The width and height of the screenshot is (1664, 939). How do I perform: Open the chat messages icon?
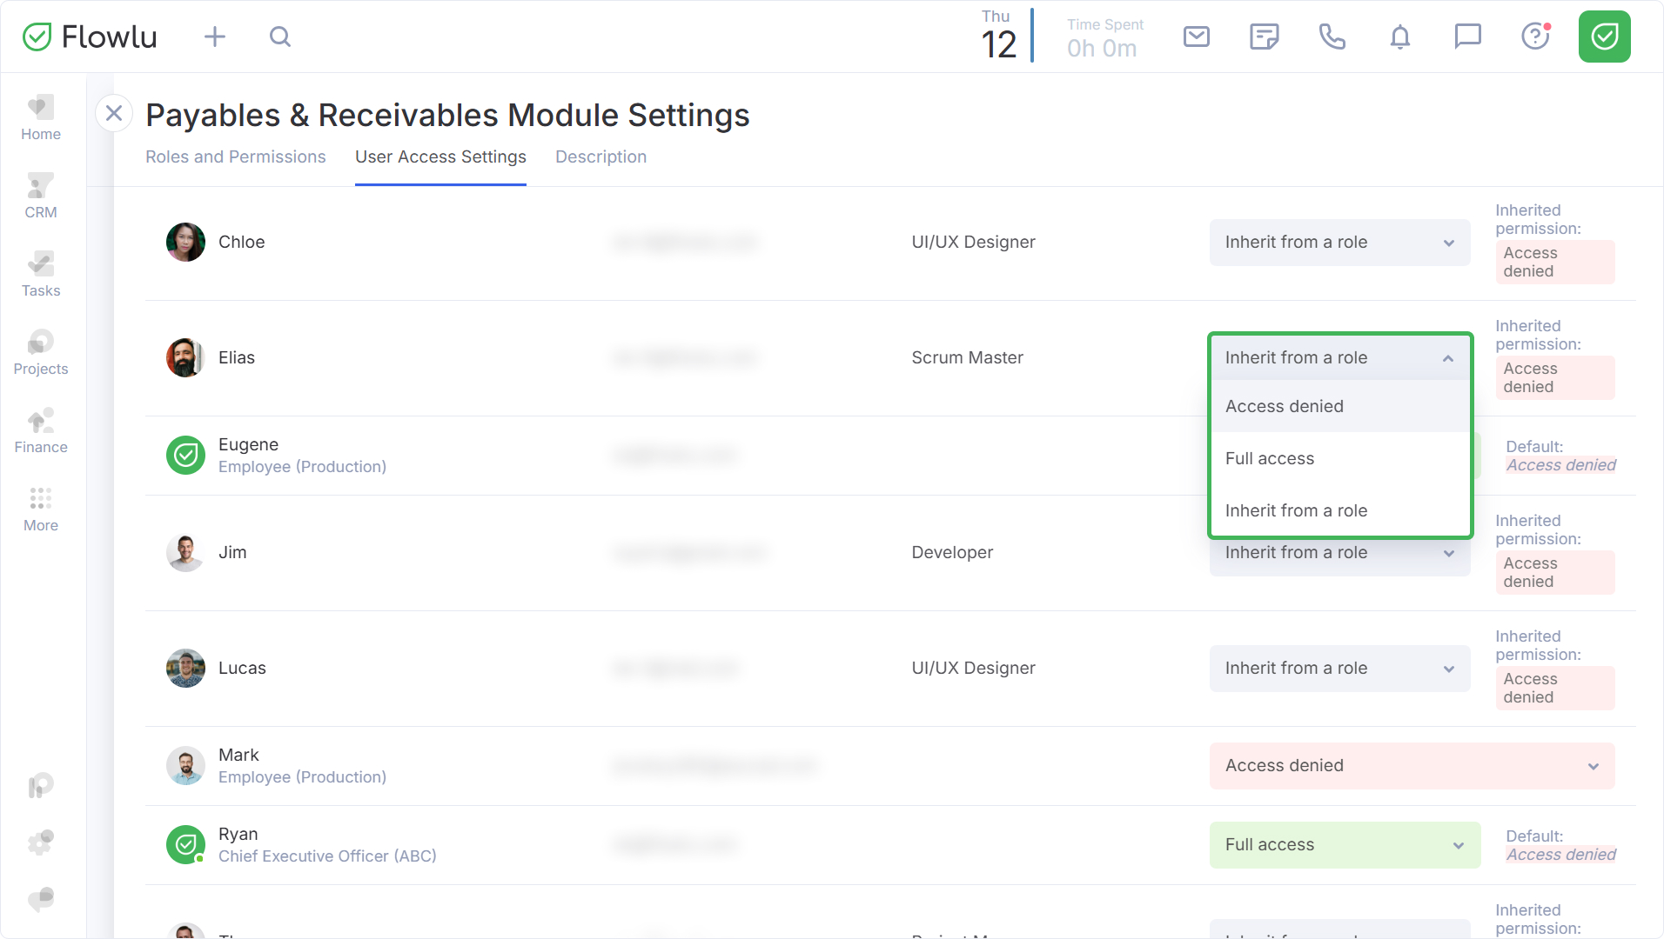click(x=1467, y=37)
